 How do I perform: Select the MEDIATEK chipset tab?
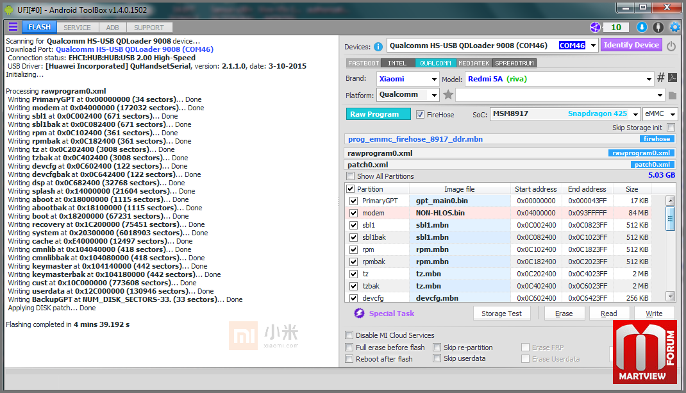coord(474,63)
